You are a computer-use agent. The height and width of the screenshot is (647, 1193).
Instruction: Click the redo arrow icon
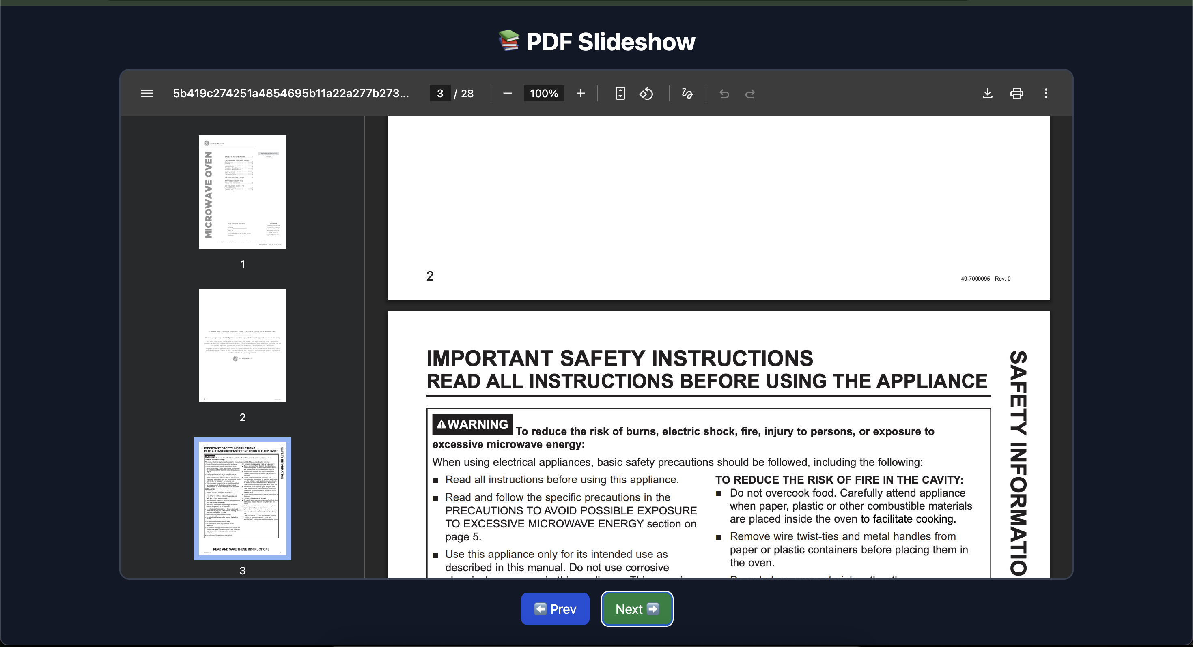point(750,94)
